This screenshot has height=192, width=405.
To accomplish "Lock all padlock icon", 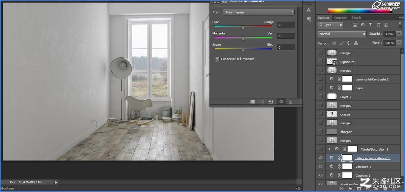I will point(356,43).
